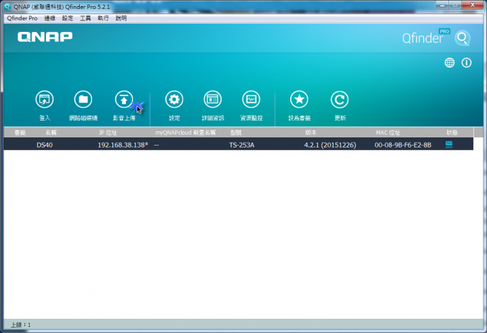Select the DS40 device name

[x=45, y=145]
